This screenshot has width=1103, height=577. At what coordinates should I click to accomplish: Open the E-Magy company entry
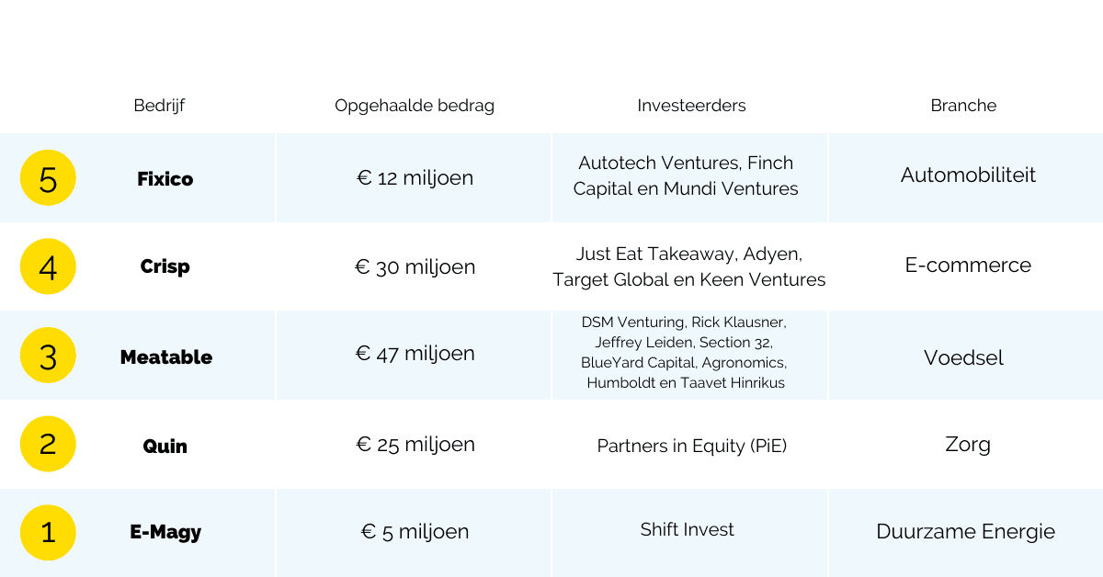[165, 532]
